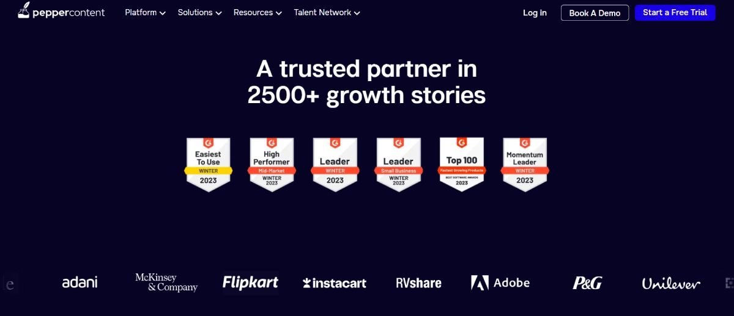
Task: Expand the Resources menu chevron
Action: pyautogui.click(x=278, y=13)
